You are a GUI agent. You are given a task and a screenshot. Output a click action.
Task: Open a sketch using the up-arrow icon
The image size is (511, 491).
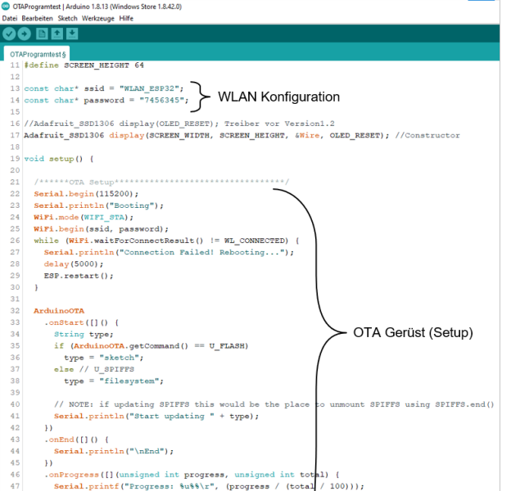[x=57, y=34]
